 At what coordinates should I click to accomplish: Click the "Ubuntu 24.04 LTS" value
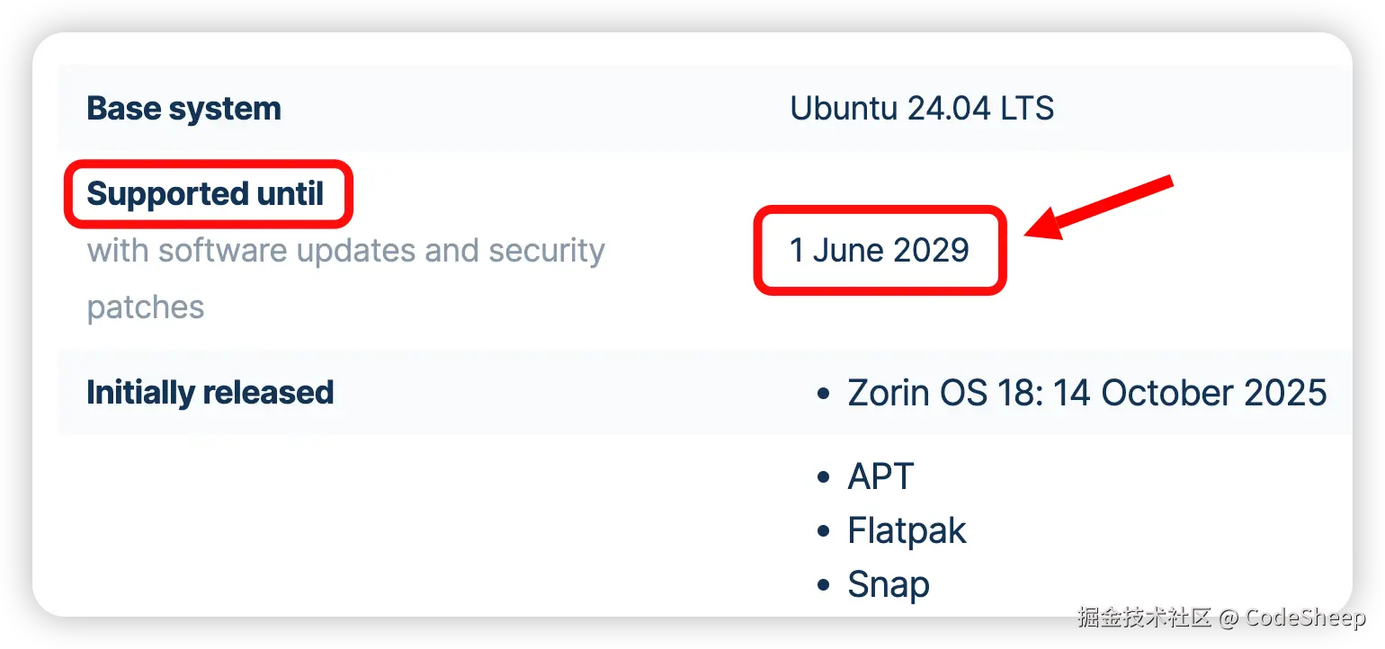[922, 109]
